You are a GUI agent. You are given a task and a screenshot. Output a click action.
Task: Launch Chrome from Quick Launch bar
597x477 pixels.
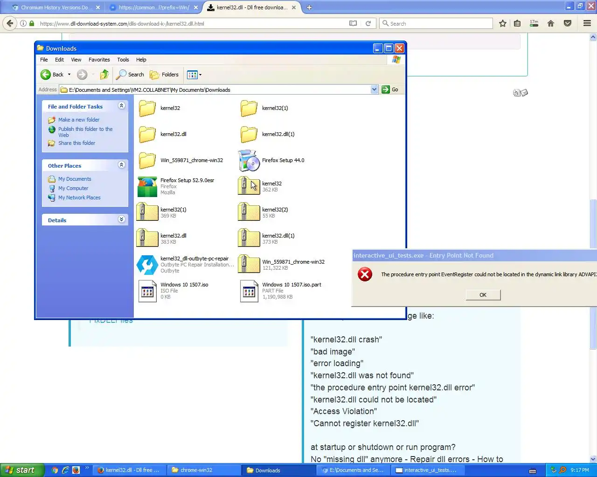click(55, 470)
